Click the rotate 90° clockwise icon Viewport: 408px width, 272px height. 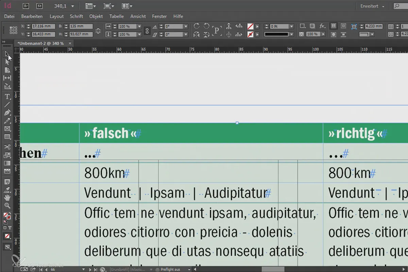coord(197,26)
